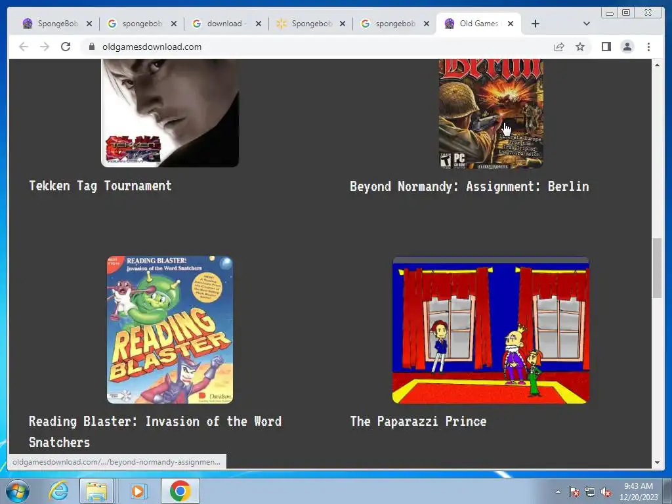The image size is (672, 504).
Task: Open the Action Center flag icon
Action: [x=574, y=492]
